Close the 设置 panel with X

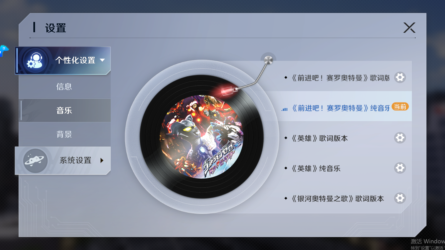coord(409,28)
